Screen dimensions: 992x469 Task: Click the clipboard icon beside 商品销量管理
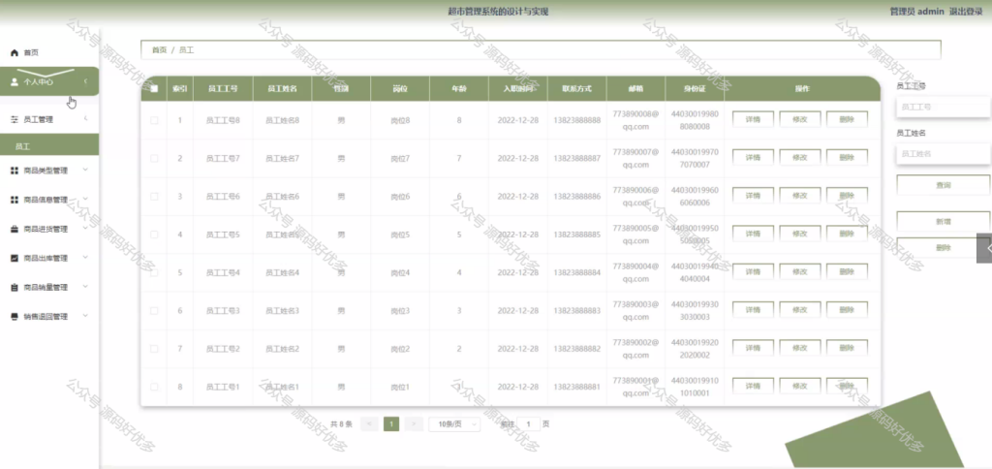(15, 288)
